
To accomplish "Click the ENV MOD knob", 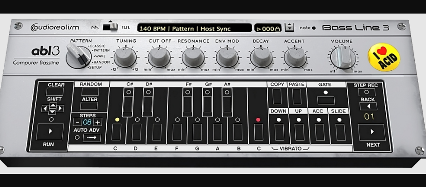I will [x=228, y=57].
